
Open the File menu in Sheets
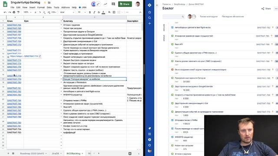(x=12, y=7)
